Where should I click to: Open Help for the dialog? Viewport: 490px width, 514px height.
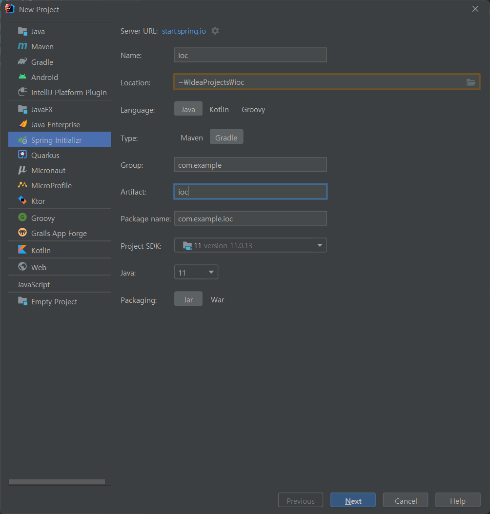pyautogui.click(x=457, y=500)
